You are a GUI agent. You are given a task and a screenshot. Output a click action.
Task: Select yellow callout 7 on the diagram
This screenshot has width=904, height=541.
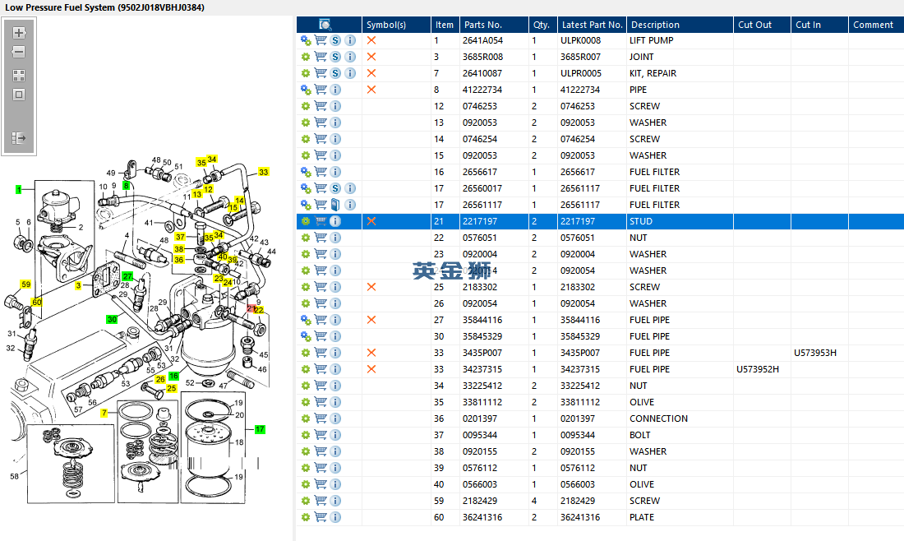pyautogui.click(x=104, y=413)
